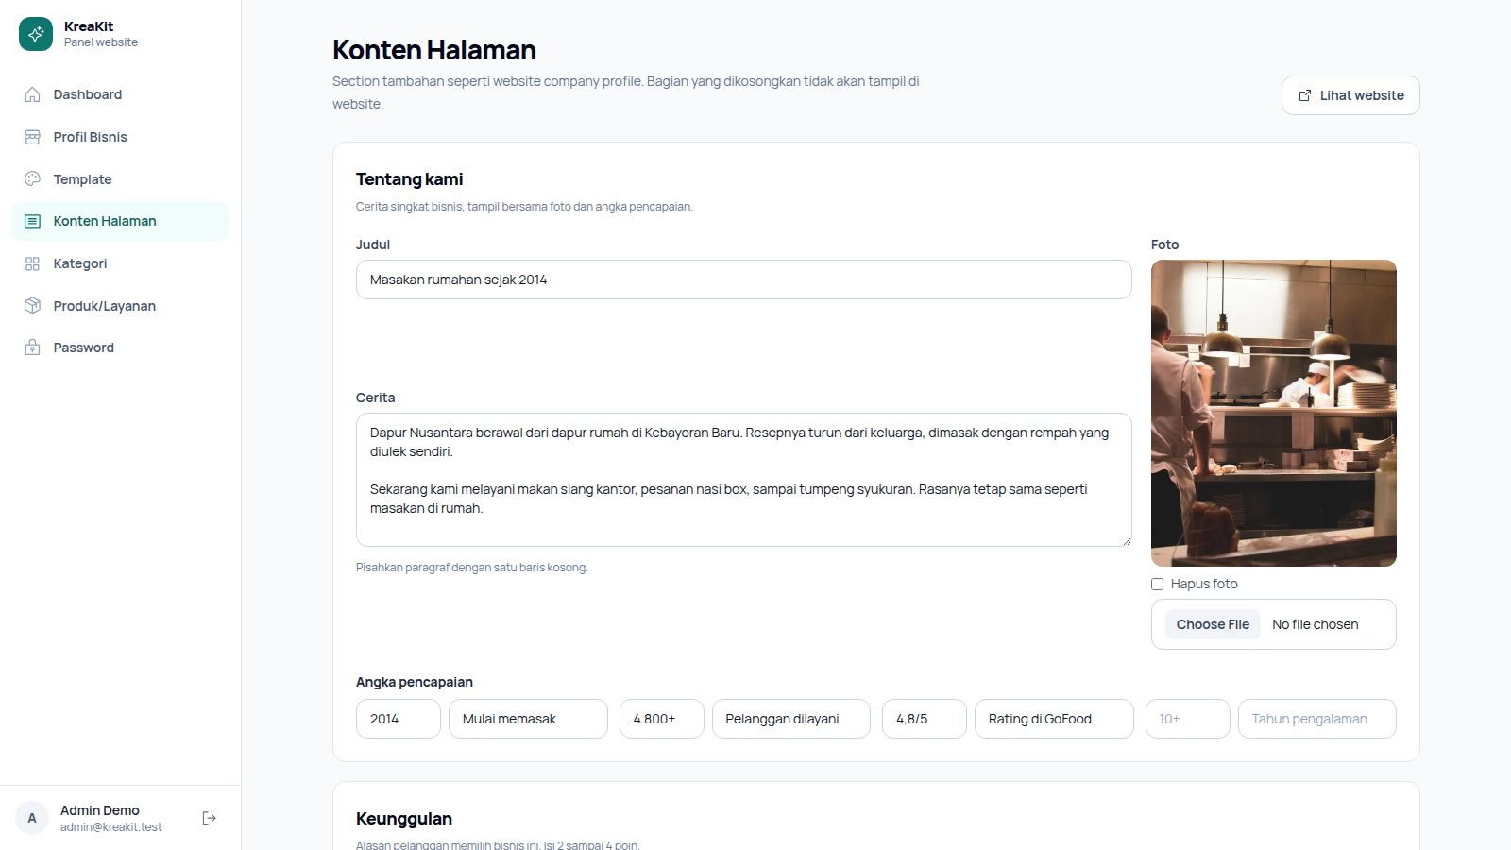Click the Tahun pengalaman placeholder field
This screenshot has height=850, width=1511.
[x=1316, y=719]
